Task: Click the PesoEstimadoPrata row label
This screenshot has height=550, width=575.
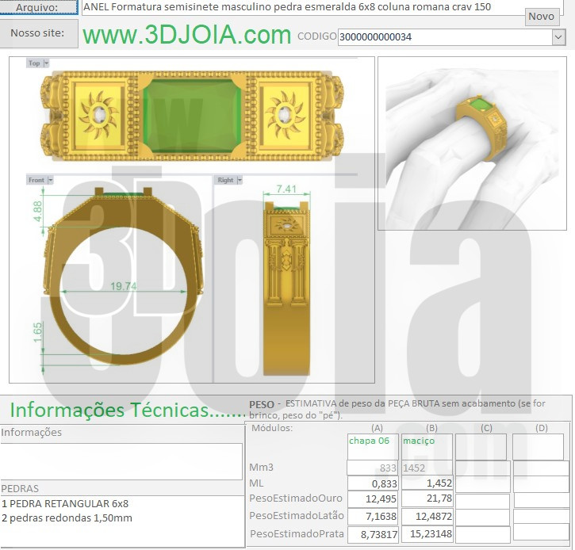Action: pos(297,534)
